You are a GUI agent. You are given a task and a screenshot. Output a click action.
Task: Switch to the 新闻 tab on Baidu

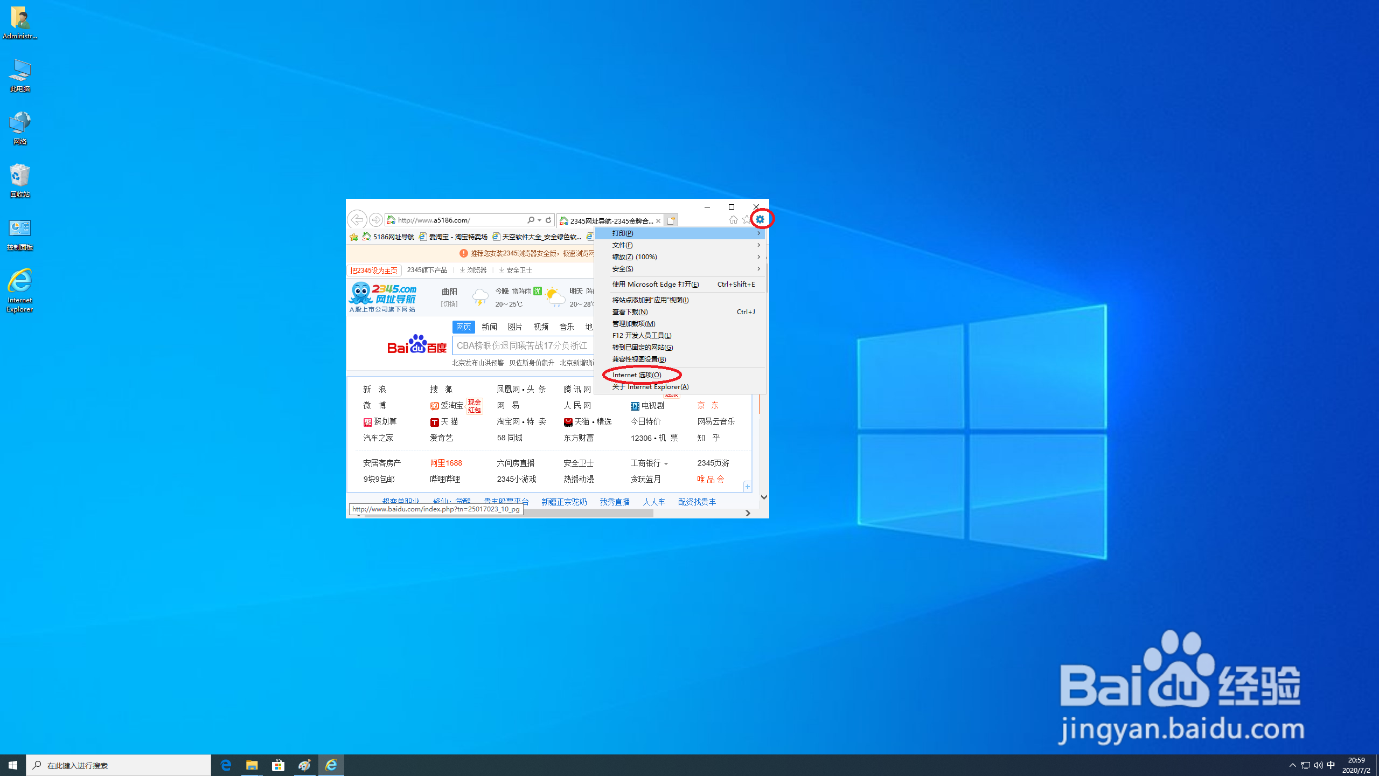(489, 327)
